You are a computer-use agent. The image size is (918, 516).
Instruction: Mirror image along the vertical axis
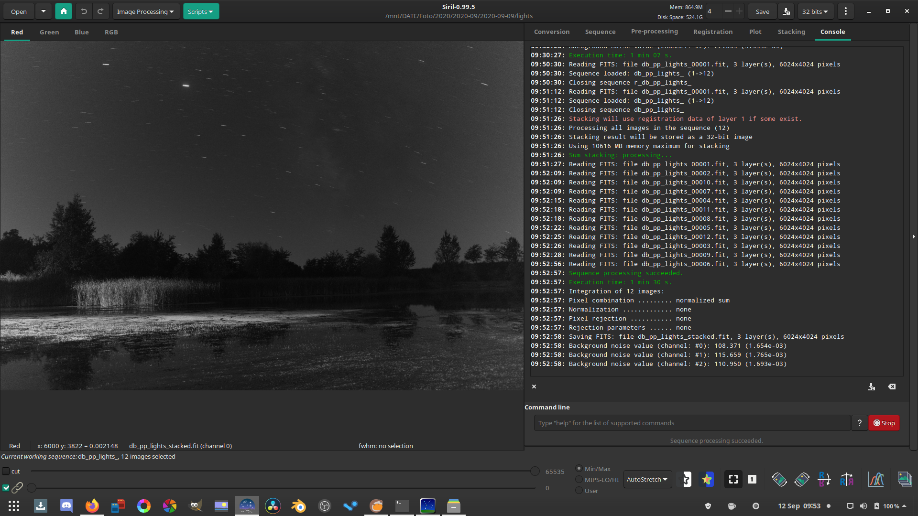point(846,479)
